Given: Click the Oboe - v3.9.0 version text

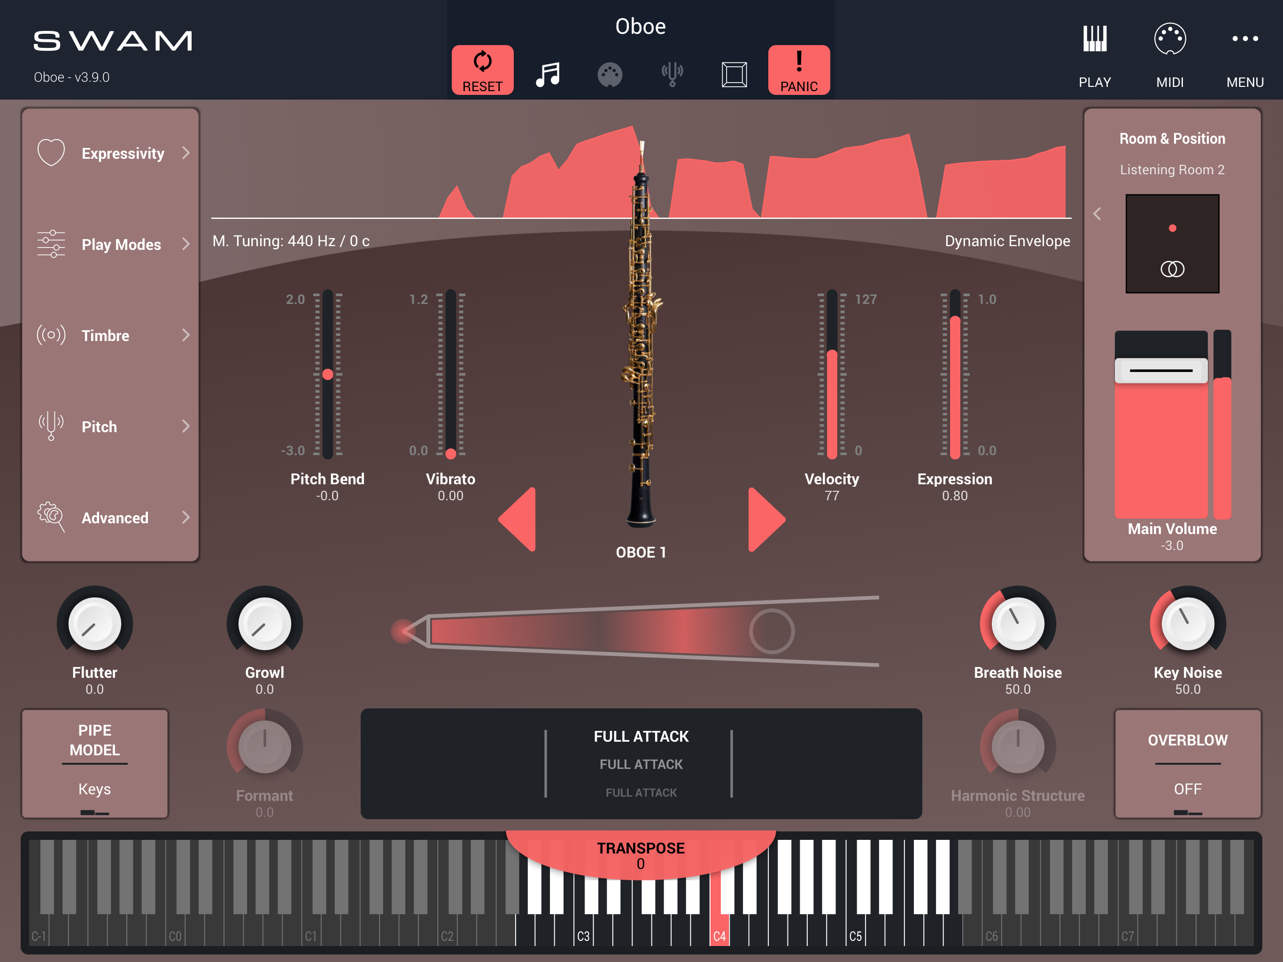Looking at the screenshot, I should [x=71, y=77].
